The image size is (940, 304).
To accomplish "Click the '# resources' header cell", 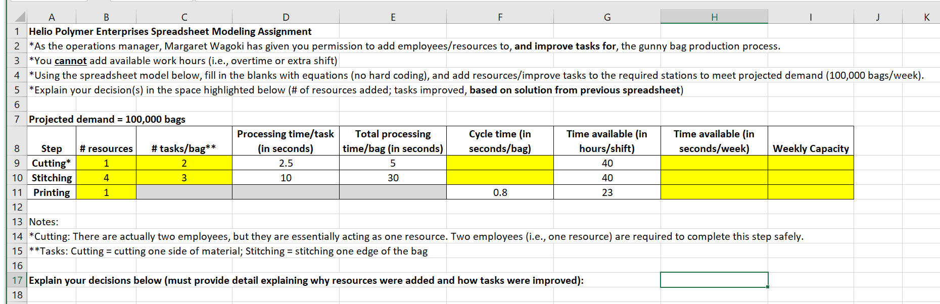I will coord(106,141).
